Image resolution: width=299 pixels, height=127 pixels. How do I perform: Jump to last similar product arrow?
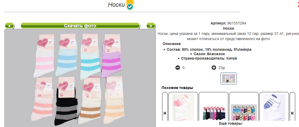[x=292, y=113]
